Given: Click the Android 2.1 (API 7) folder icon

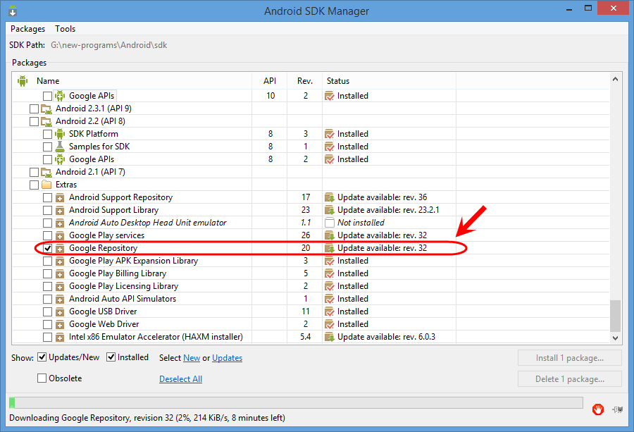Looking at the screenshot, I should pyautogui.click(x=46, y=173).
